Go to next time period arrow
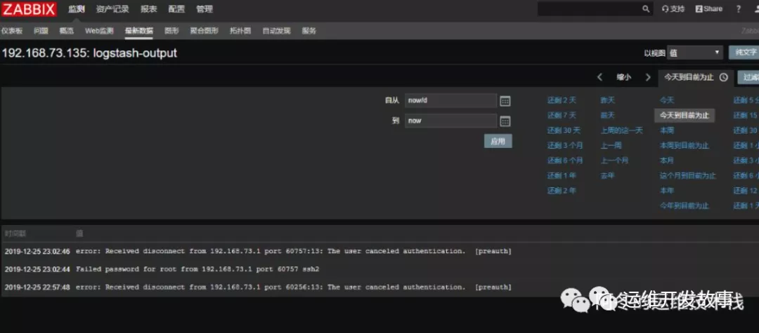This screenshot has width=759, height=333. (x=648, y=77)
